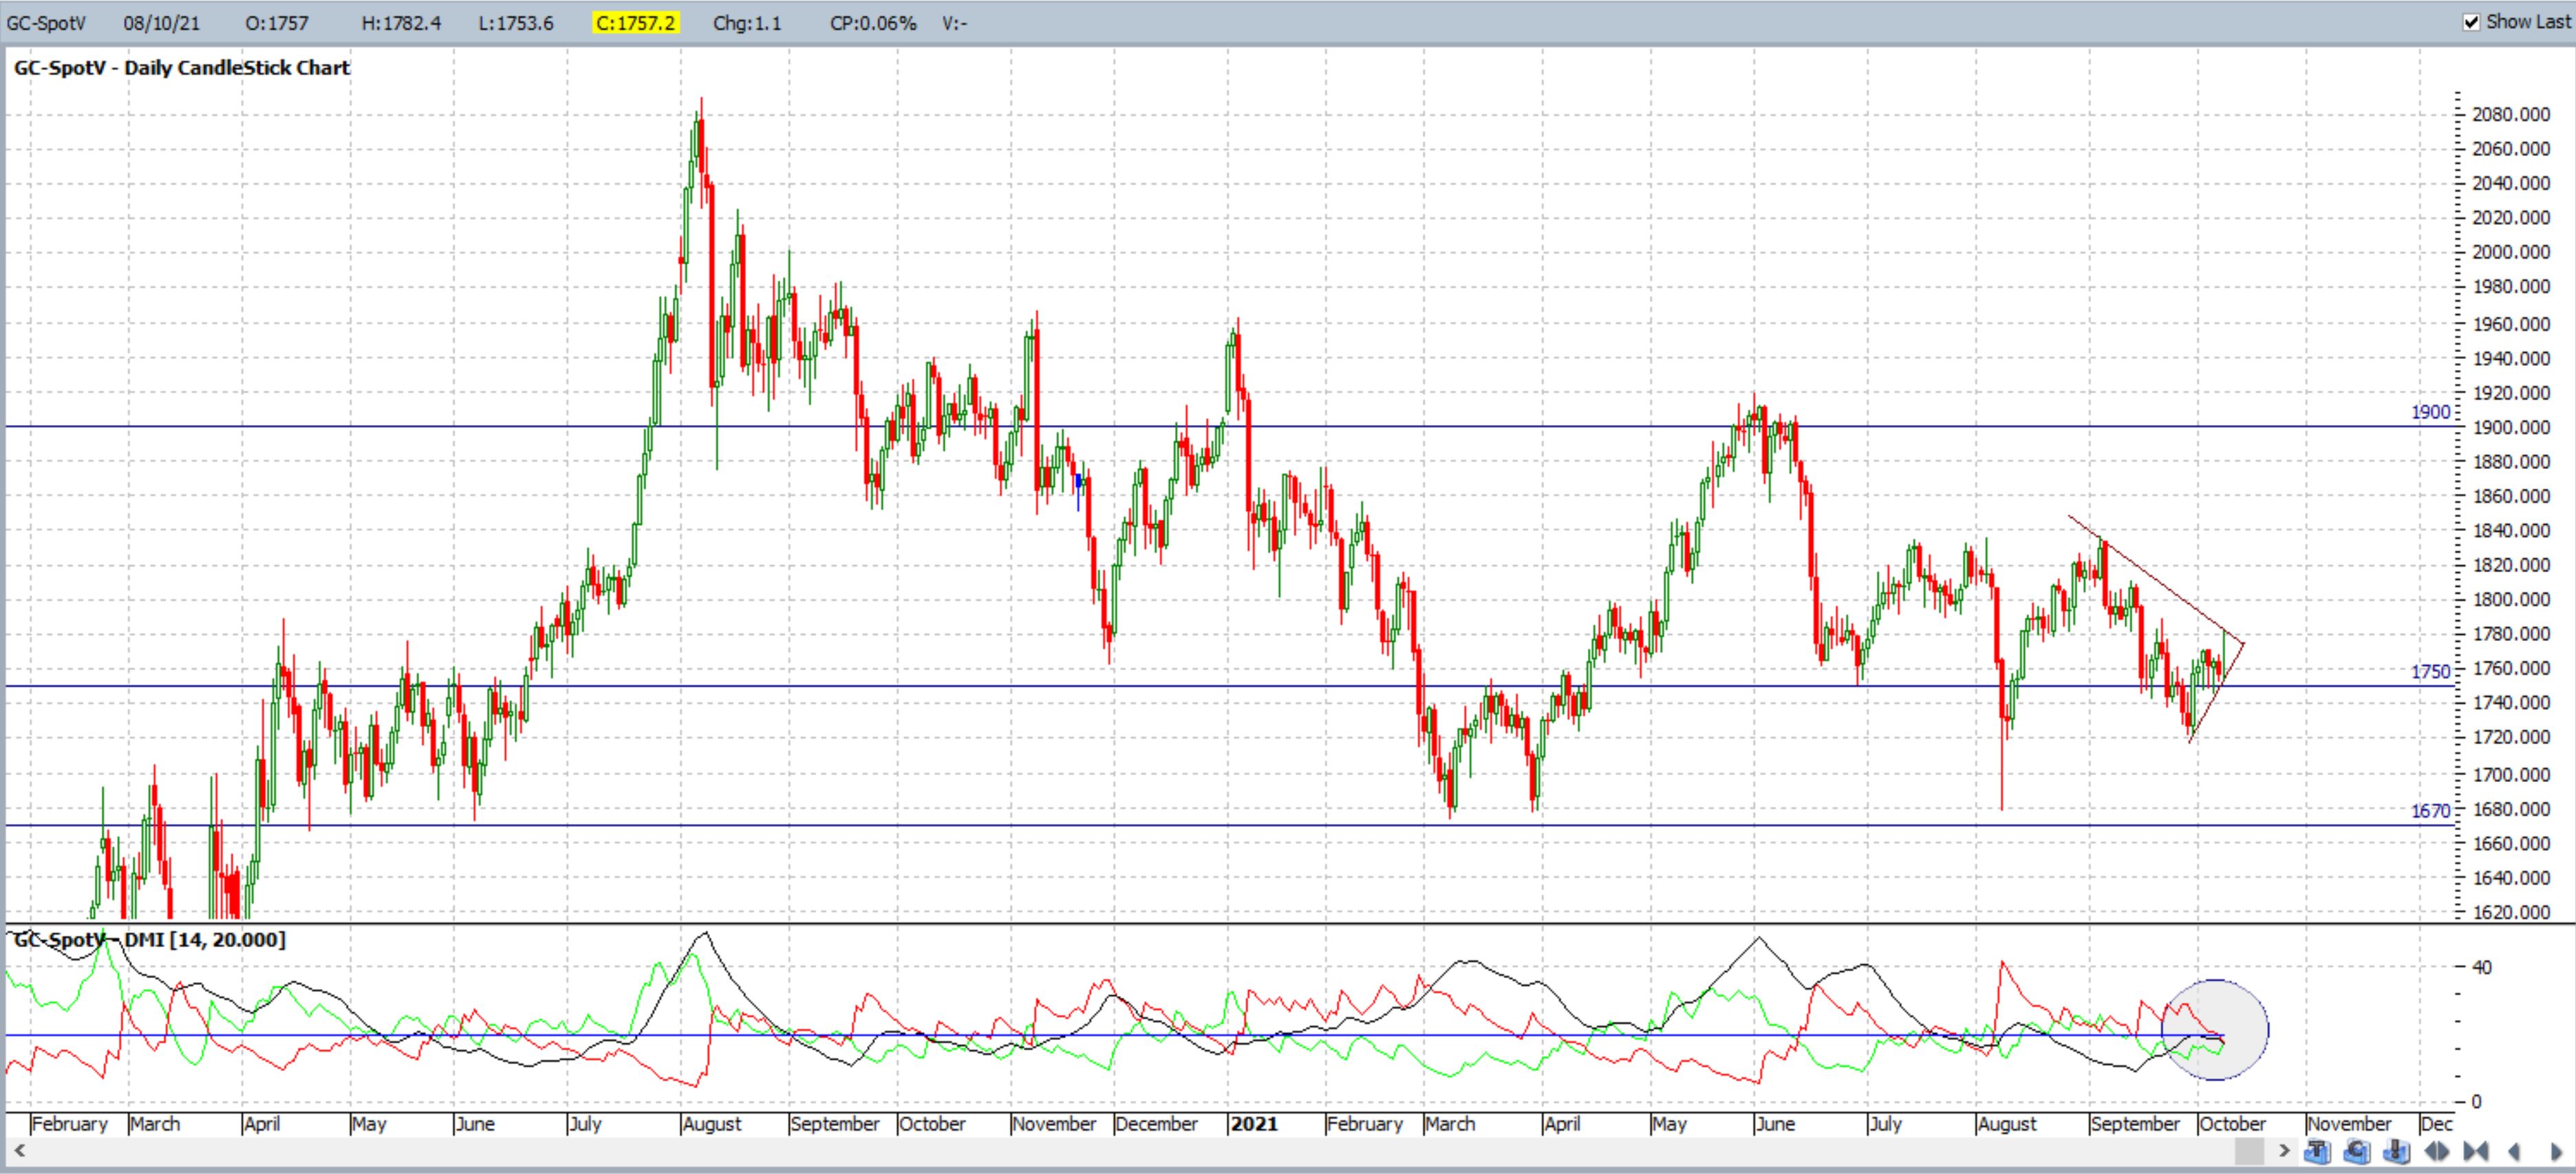This screenshot has height=1174, width=2576.
Task: Step the chart left with the left triangle
Action: (x=2514, y=1151)
